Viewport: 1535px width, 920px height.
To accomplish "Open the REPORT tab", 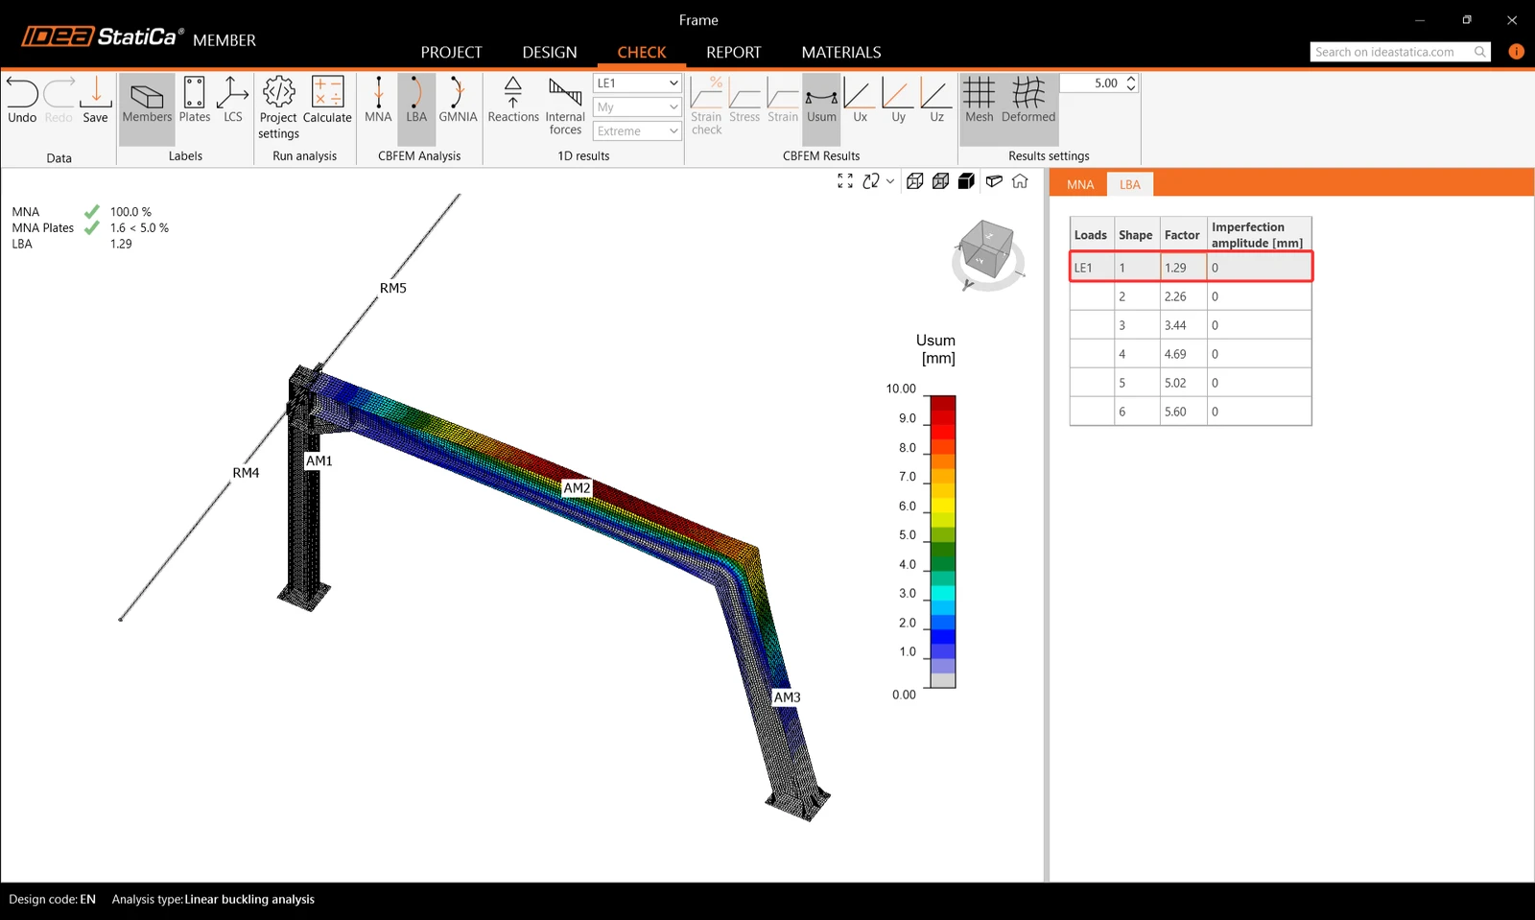I will (734, 52).
